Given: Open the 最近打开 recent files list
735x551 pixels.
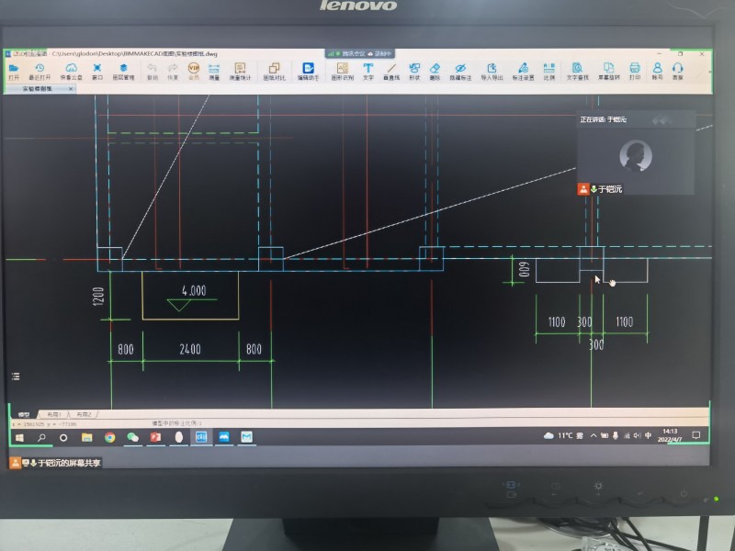Looking at the screenshot, I should 40,71.
